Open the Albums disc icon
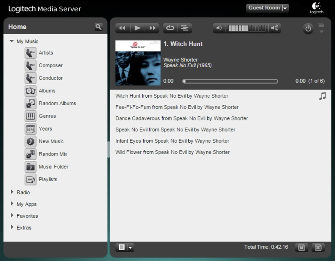The width and height of the screenshot is (335, 261). [30, 91]
